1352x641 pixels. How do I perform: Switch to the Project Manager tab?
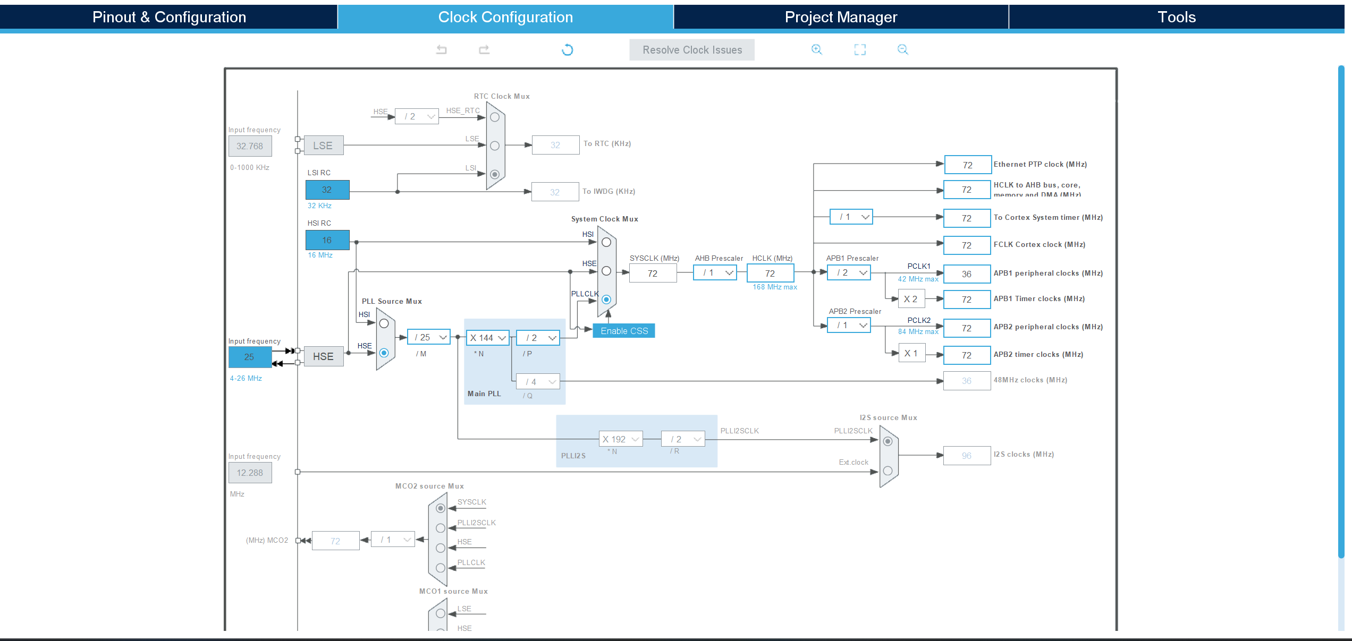841,16
